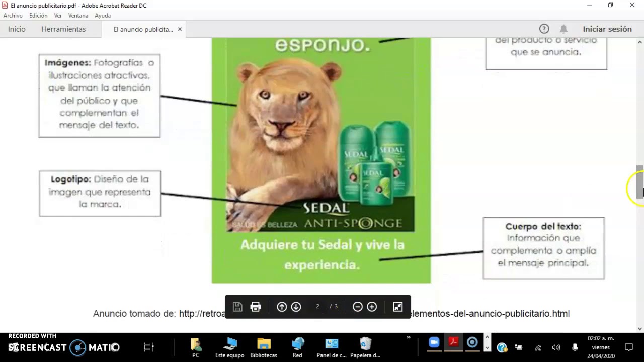
Task: Click the taskbar scroll down arrow
Action: [x=487, y=347]
